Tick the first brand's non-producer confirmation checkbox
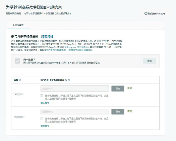 click(42, 96)
